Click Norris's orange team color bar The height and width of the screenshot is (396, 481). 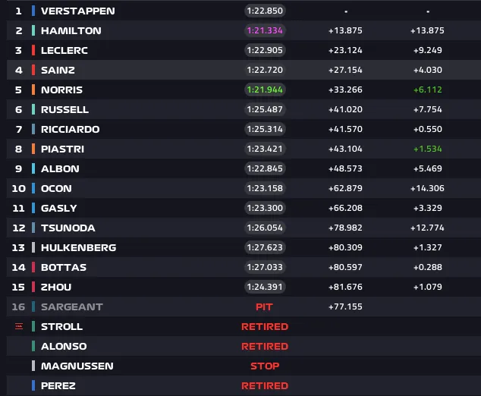(33, 90)
